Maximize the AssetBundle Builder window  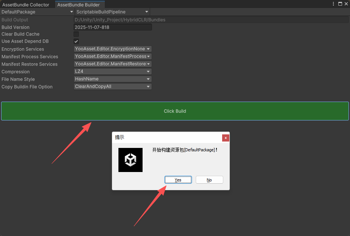[x=340, y=4]
